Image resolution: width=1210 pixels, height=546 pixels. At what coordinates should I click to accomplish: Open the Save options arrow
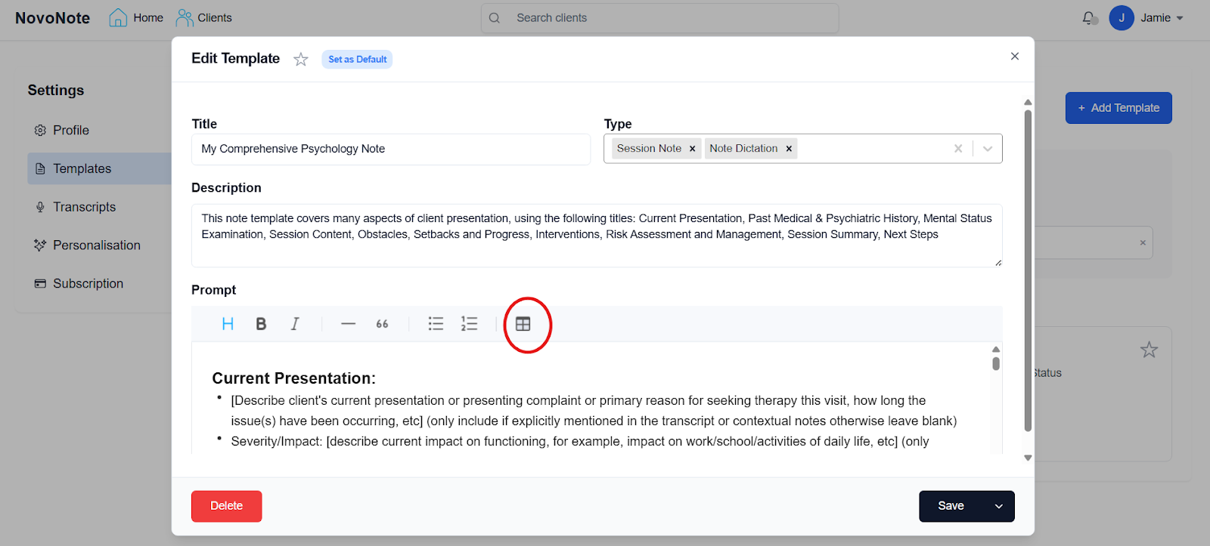tap(998, 507)
